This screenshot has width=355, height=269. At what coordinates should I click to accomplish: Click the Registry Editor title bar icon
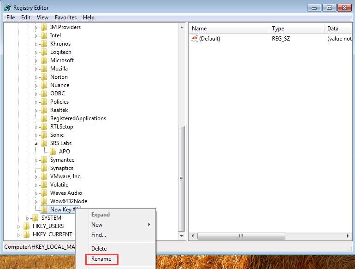point(7,7)
